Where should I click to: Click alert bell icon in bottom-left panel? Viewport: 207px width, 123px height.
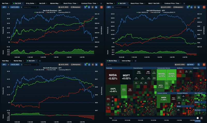[89, 65]
